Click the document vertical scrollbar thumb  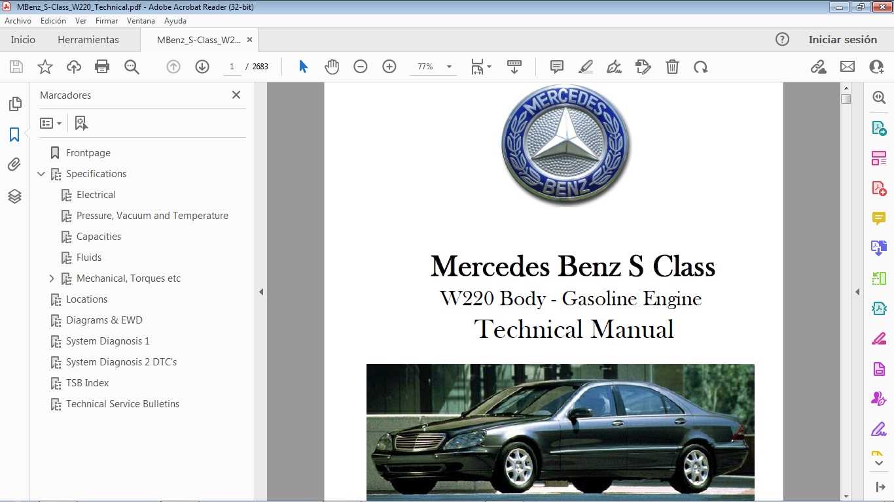click(846, 99)
